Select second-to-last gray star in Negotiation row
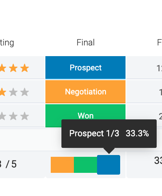The width and height of the screenshot is (162, 196). click(x=13, y=92)
